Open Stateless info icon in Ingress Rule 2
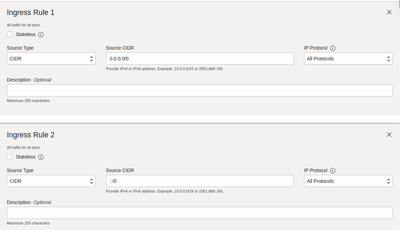 coord(41,157)
